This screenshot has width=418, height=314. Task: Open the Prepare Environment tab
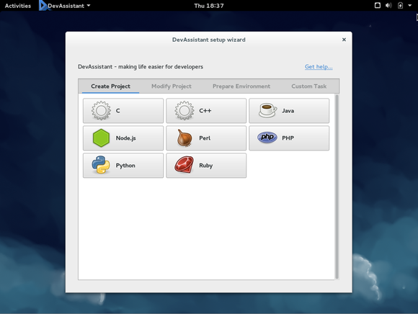pyautogui.click(x=241, y=86)
